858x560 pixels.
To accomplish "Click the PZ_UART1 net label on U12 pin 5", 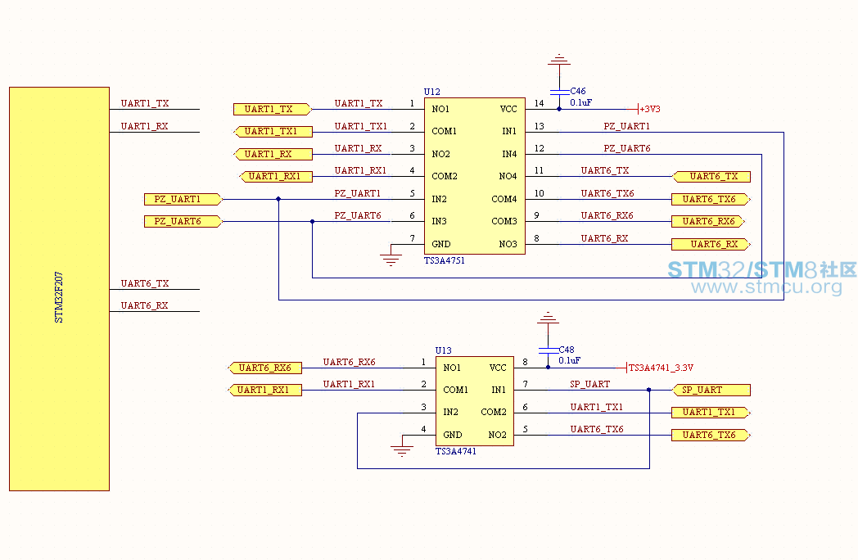I will click(357, 193).
